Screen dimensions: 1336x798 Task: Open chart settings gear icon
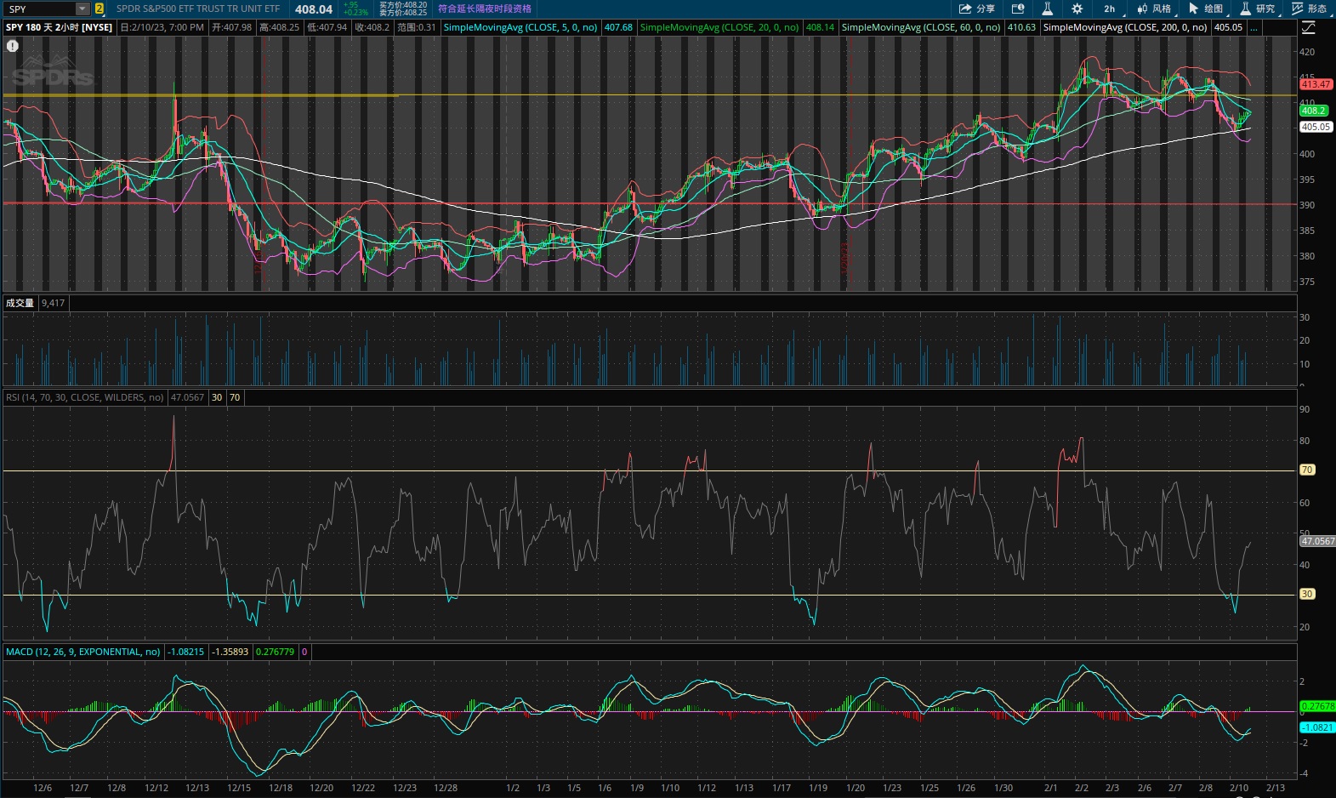(x=1077, y=9)
